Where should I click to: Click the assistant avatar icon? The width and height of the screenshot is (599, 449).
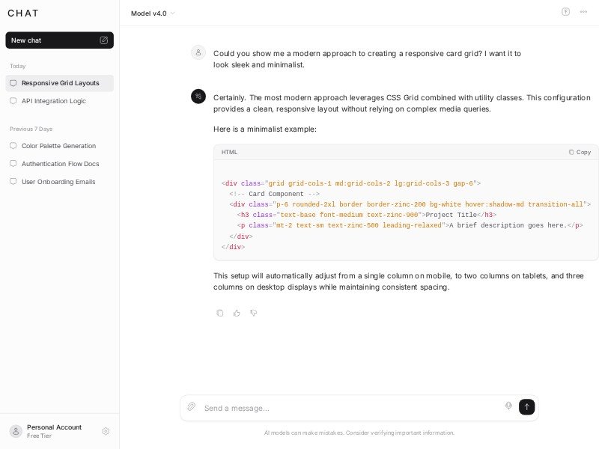click(x=198, y=97)
